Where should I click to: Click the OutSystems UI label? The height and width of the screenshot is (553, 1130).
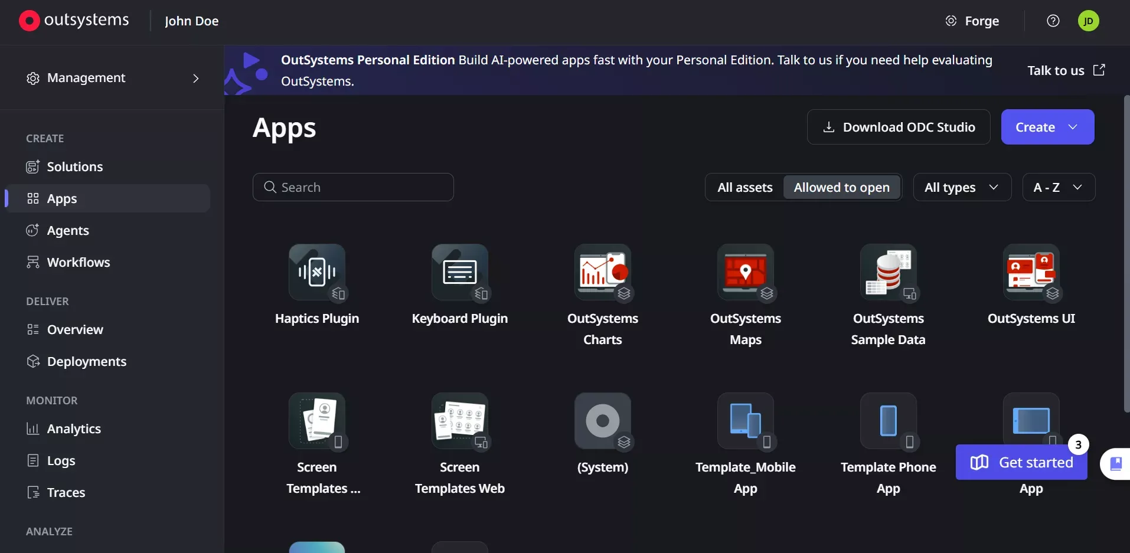(x=1031, y=319)
